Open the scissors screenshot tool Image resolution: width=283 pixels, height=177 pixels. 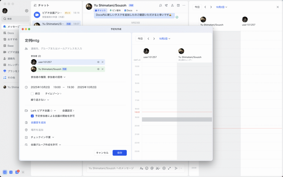tap(158, 168)
